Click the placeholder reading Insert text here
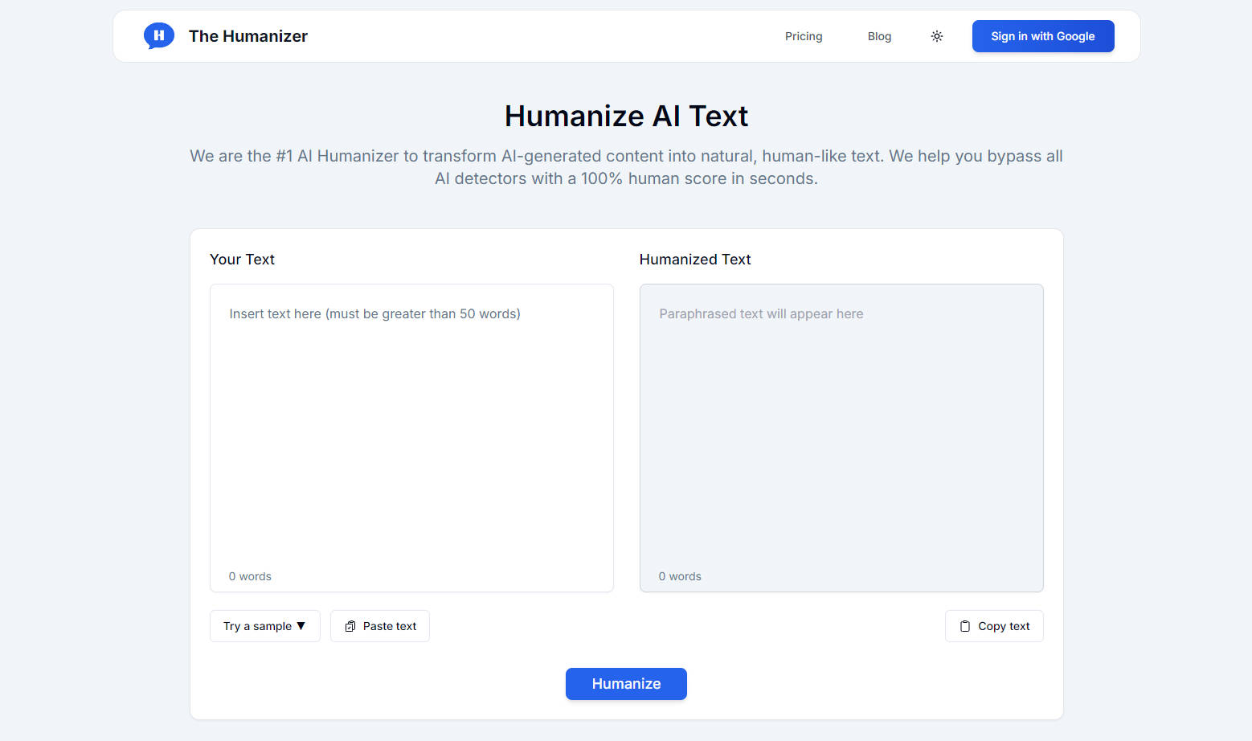 374,313
